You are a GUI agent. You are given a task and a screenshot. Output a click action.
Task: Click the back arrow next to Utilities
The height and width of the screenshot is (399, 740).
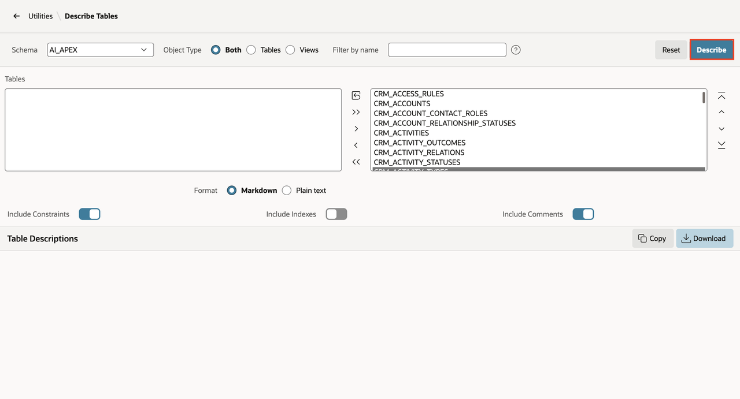pyautogui.click(x=17, y=16)
